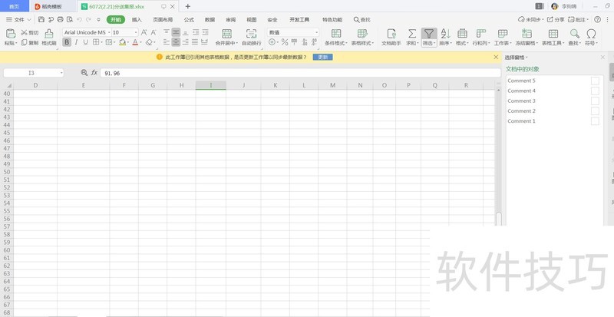Toggle visibility checkbox for Comment 2
Screen dimensions: 614x317
595,111
